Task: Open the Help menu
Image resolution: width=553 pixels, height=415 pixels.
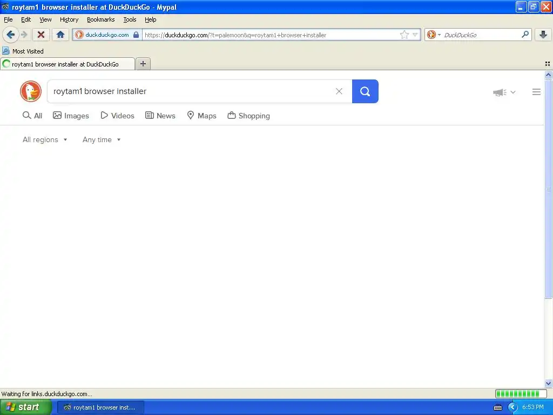Action: tap(151, 19)
